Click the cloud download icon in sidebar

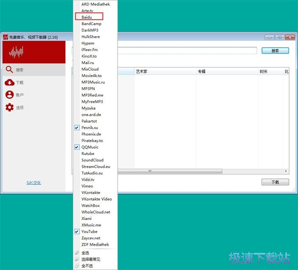click(10, 82)
